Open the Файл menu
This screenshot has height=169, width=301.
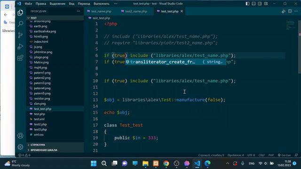pyautogui.click(x=28, y=4)
